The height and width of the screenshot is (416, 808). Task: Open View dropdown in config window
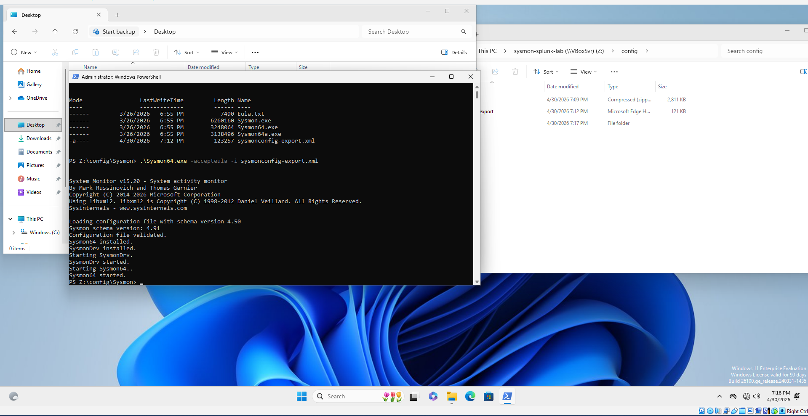584,72
